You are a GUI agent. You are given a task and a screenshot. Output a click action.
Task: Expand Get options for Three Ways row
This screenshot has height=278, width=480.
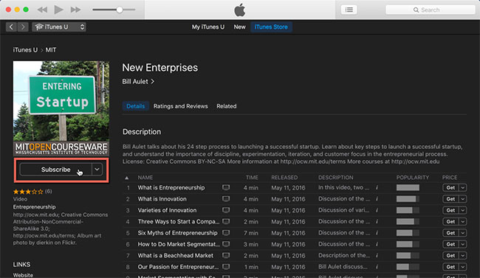[463, 222]
